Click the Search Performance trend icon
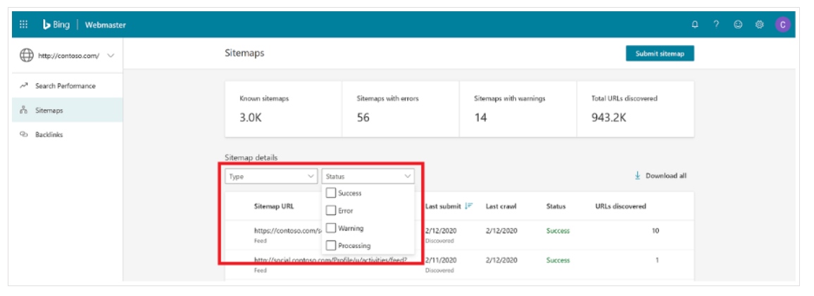Viewport: 814px width, 296px height. point(24,86)
